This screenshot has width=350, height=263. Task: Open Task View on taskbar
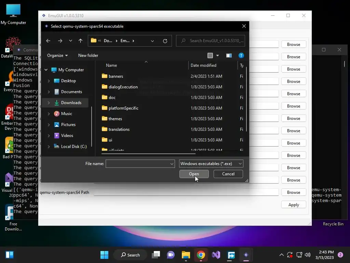click(156, 255)
